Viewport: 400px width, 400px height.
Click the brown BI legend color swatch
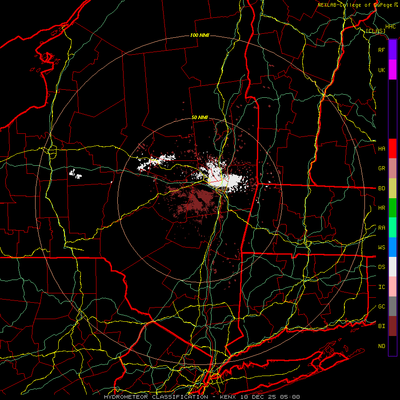pyautogui.click(x=392, y=326)
